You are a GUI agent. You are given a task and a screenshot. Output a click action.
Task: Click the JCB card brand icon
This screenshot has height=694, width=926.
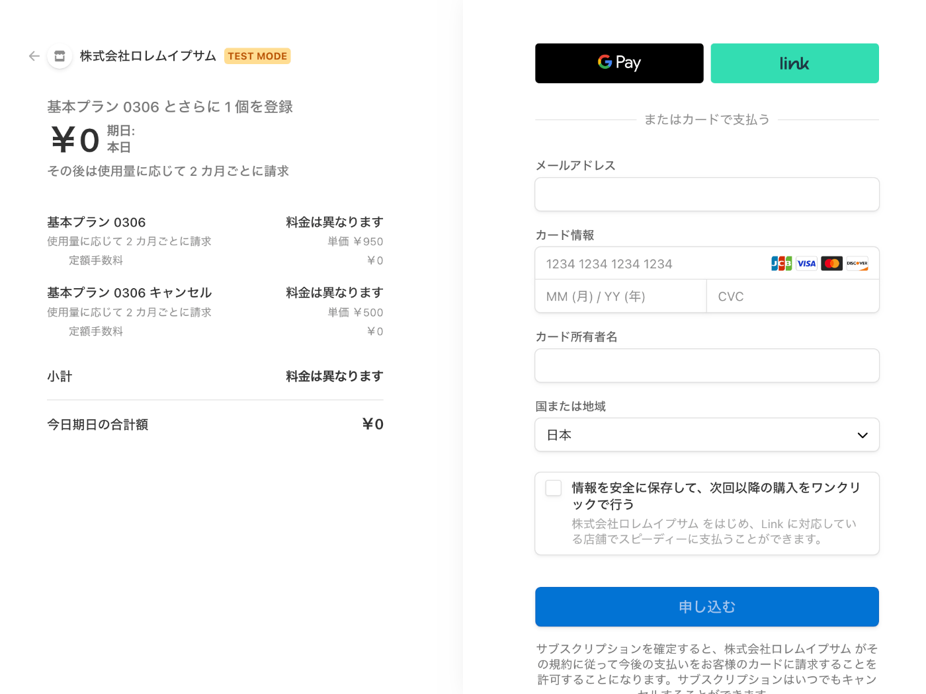pos(781,264)
